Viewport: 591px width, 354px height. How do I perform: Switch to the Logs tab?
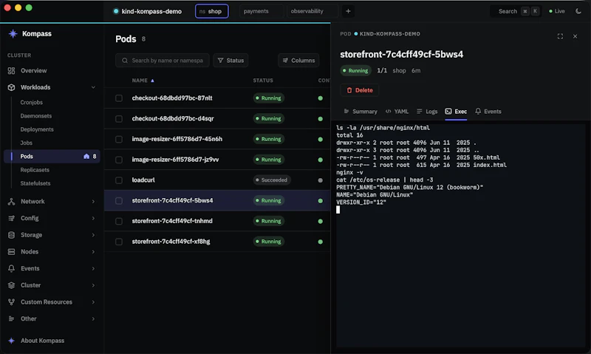[x=427, y=111]
